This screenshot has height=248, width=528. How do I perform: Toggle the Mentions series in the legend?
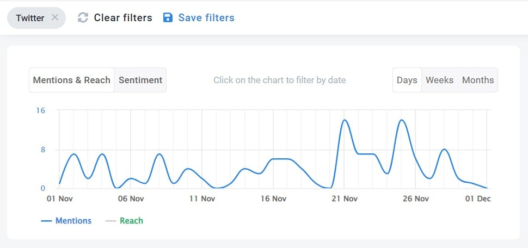click(x=73, y=221)
